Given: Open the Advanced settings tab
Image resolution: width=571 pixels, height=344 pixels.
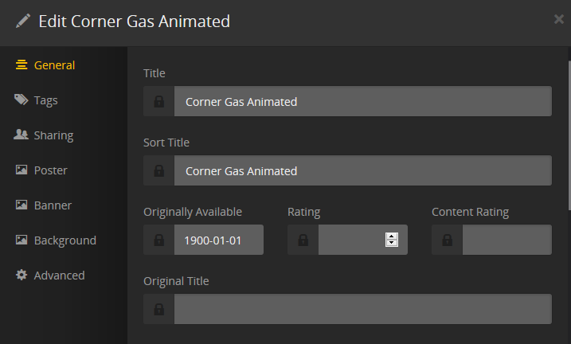Looking at the screenshot, I should tap(59, 276).
